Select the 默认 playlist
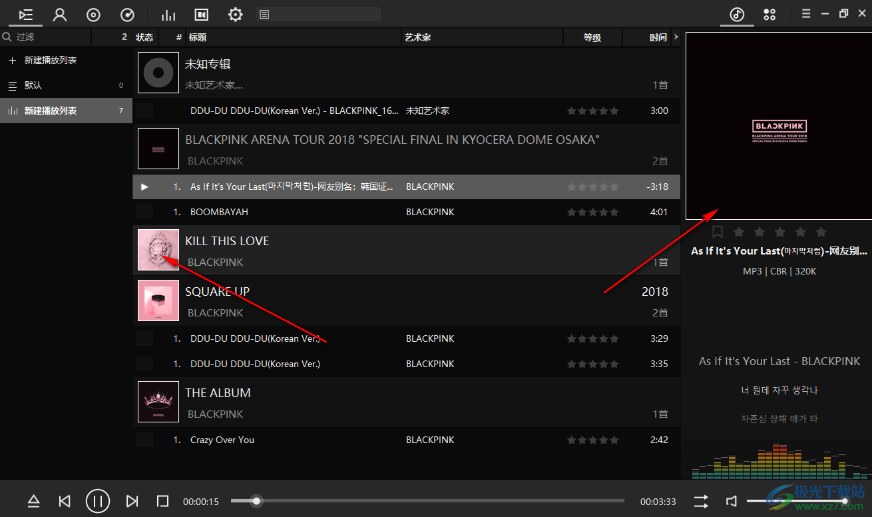Screen dimensions: 872x517 click(x=66, y=85)
